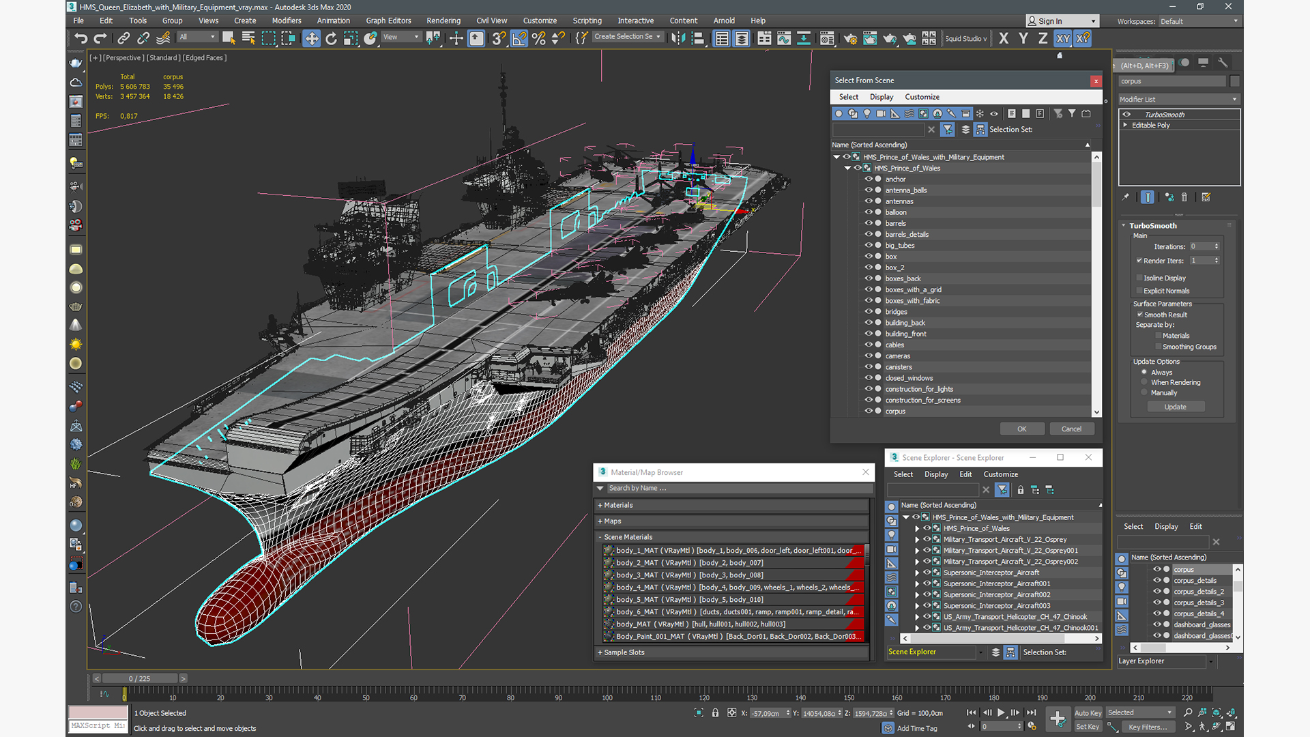Click the Key Filters button
The image size is (1310, 737).
(1148, 727)
